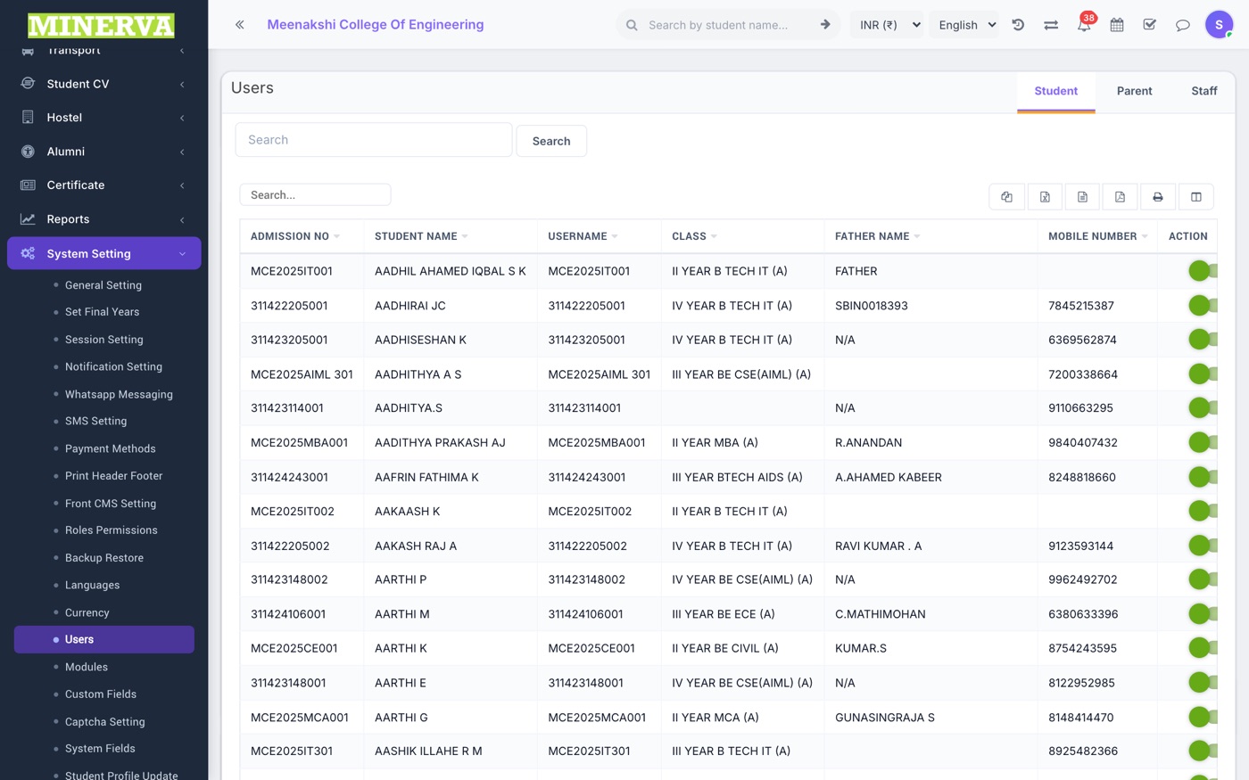Collapse sidebar with double-chevron icon
This screenshot has height=780, width=1249.
240,25
